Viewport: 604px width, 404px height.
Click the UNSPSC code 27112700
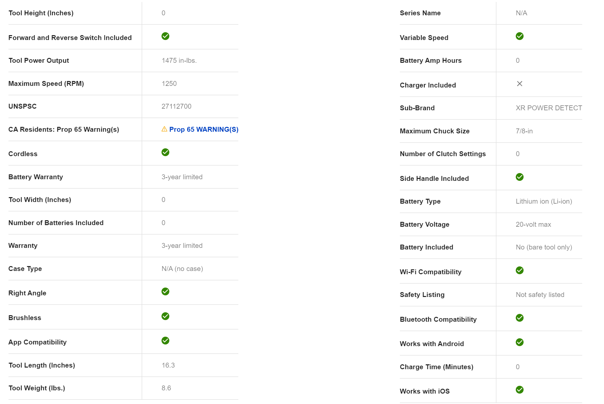click(x=176, y=106)
